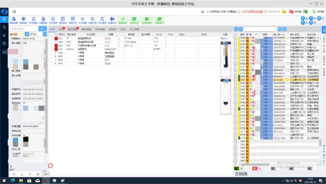Check the box for PT% row 1058

pos(52,42)
